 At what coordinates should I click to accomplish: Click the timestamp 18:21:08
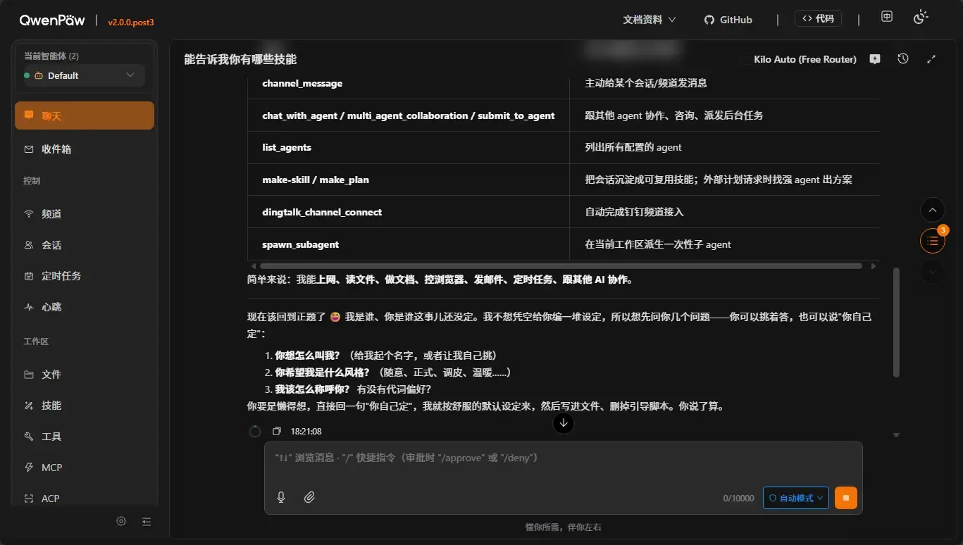point(306,431)
